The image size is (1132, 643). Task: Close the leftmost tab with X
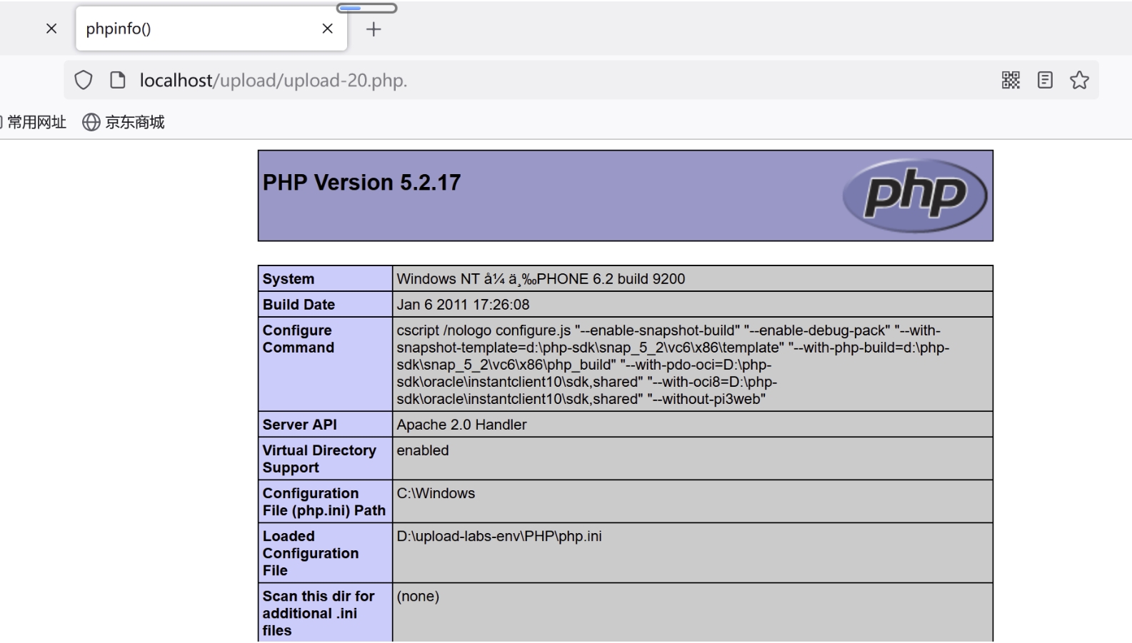[x=51, y=29]
